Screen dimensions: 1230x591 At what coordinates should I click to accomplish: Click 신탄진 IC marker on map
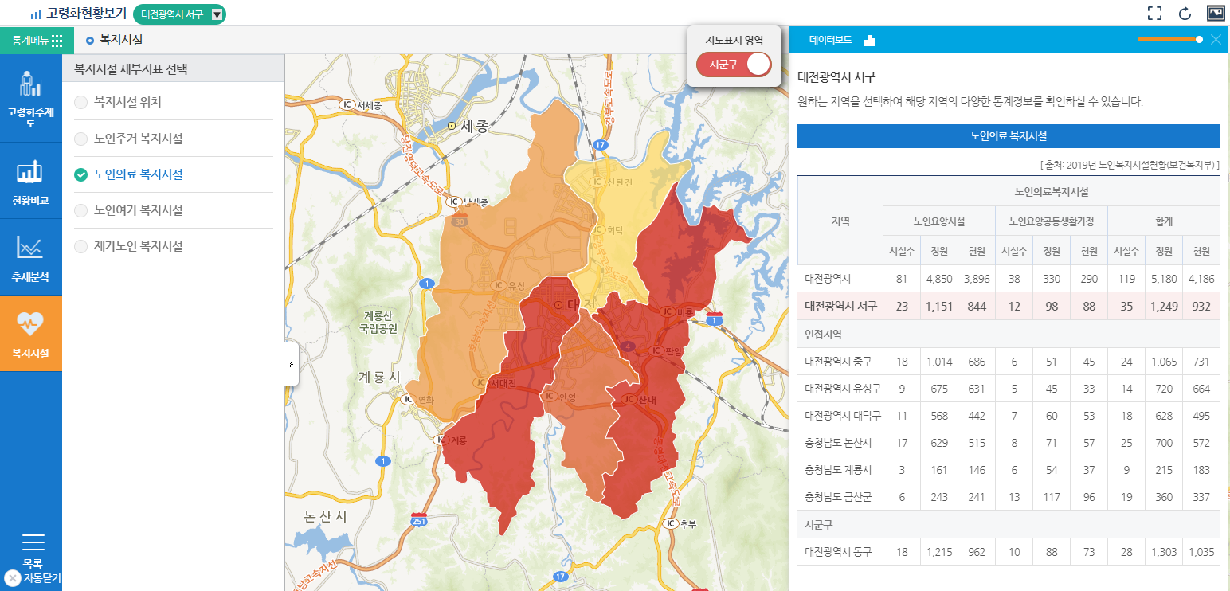click(596, 182)
